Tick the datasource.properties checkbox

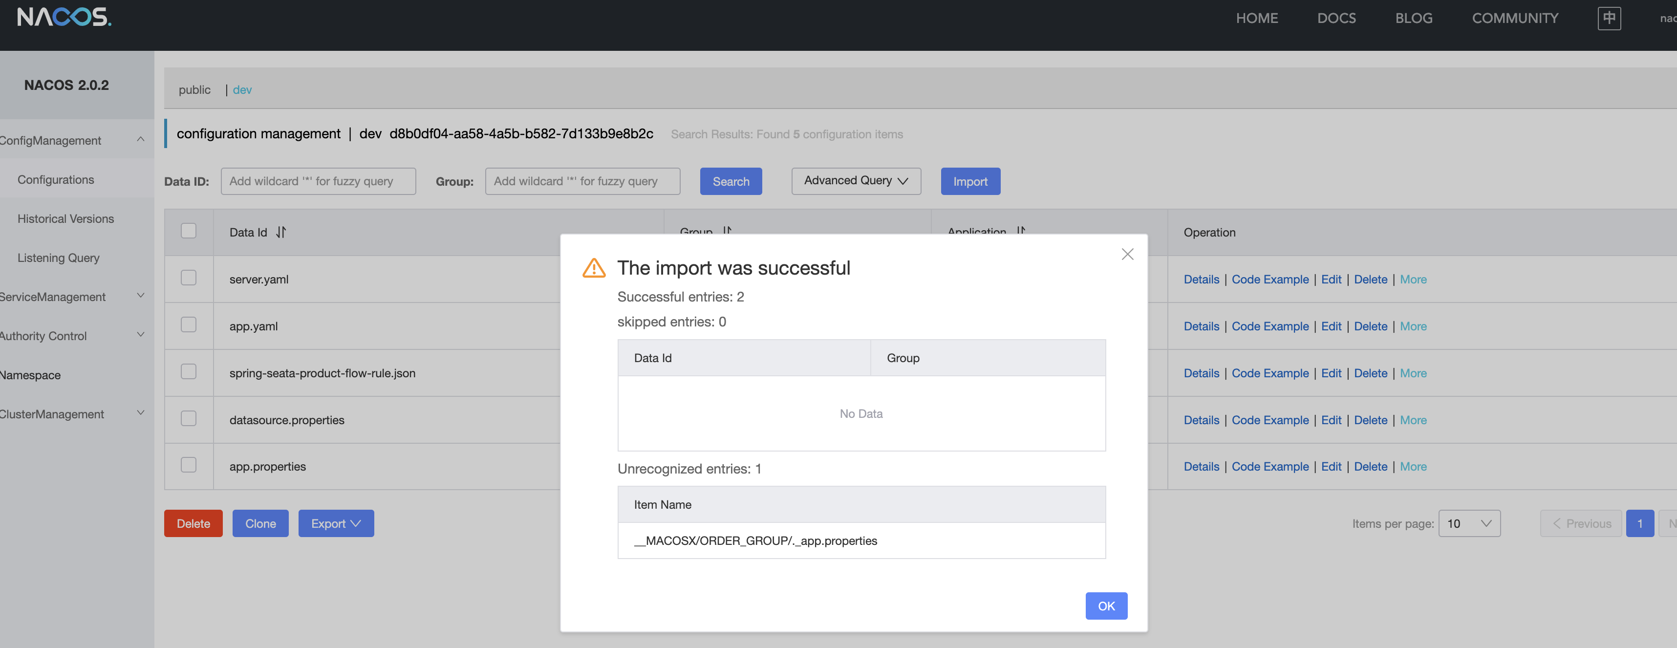click(x=188, y=418)
